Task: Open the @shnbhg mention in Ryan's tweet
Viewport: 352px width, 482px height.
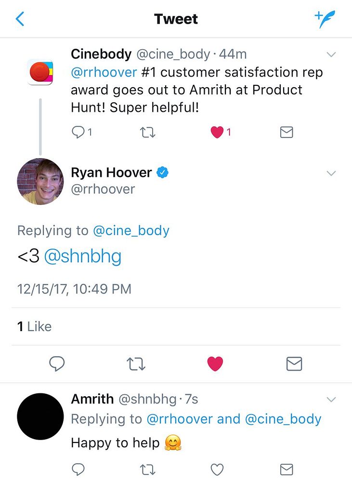Action: 83,256
